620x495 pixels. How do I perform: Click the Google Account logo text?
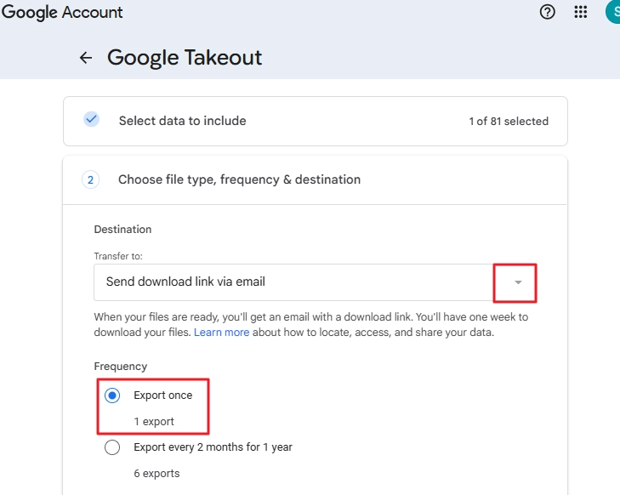[62, 12]
